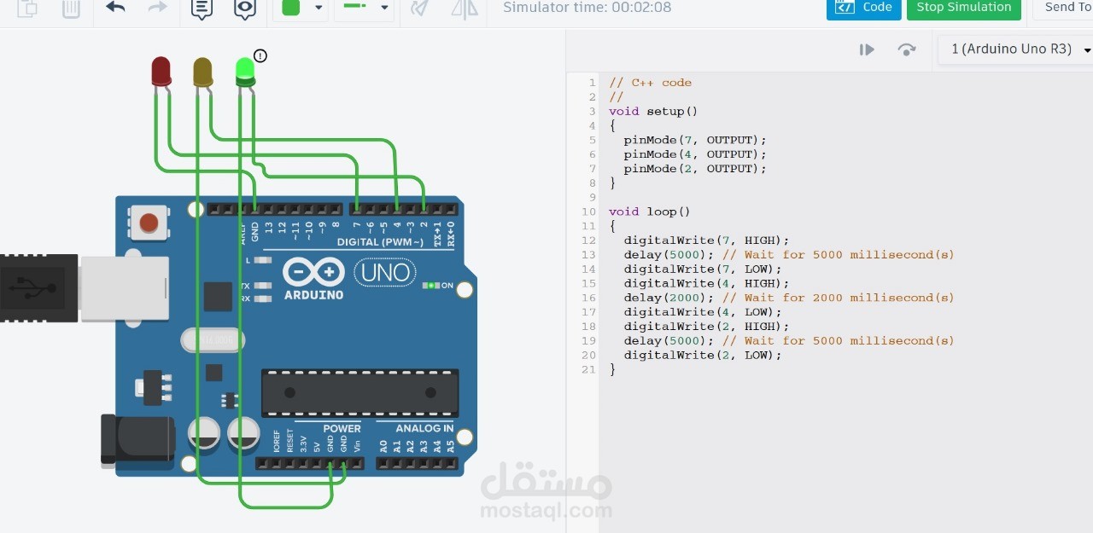
Task: Click code line 'digitalWrite(2, LOW);'
Action: tap(703, 355)
